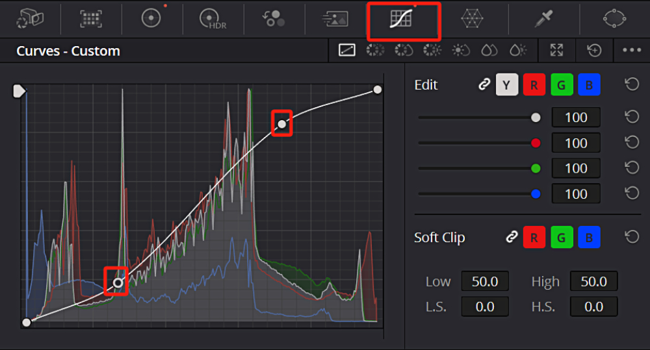
Task: Open the Motion Effects palette
Action: click(335, 19)
